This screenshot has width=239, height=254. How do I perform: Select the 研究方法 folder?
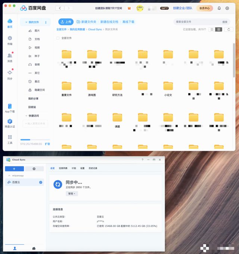117,89
